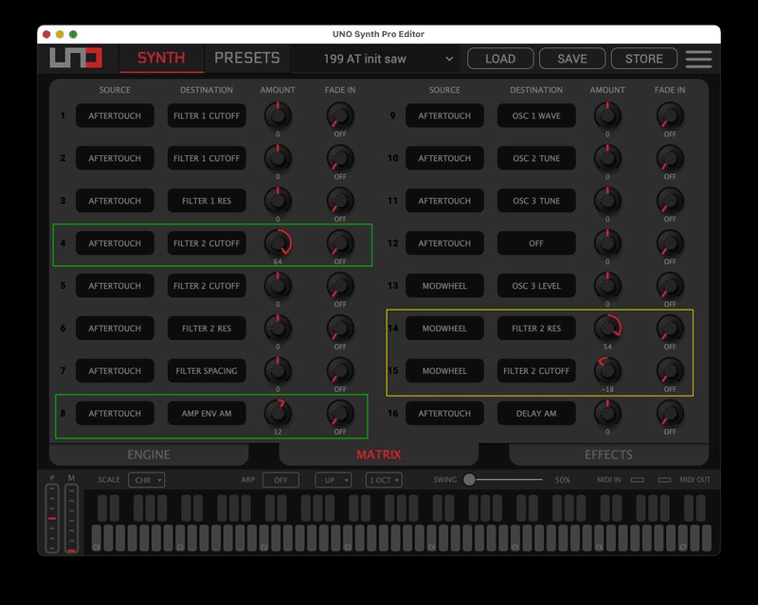Screen dimensions: 758x605
Task: Click the row 4 Amount knob showing 64
Action: pos(278,242)
